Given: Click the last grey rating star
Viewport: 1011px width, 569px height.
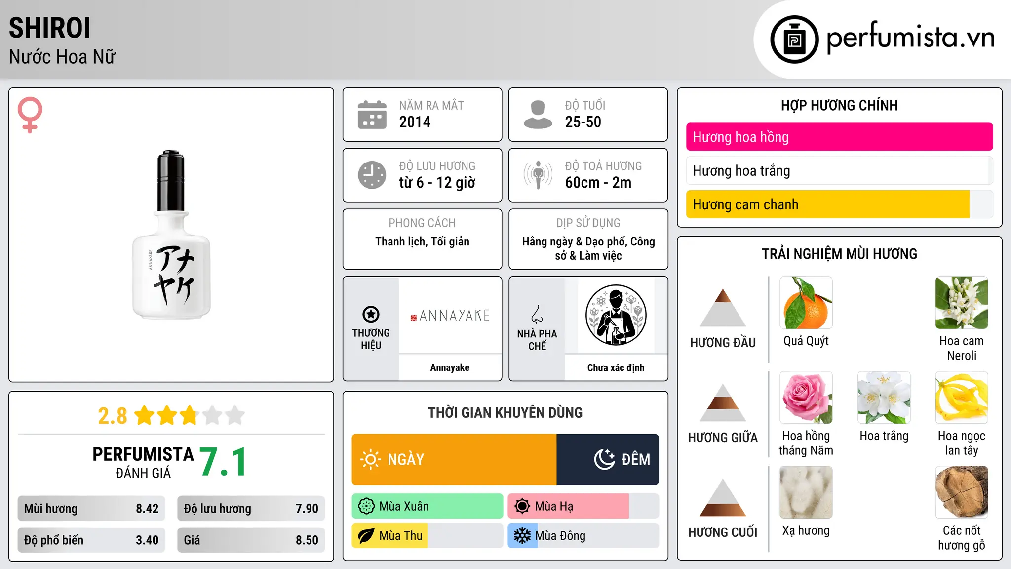Looking at the screenshot, I should click(235, 415).
